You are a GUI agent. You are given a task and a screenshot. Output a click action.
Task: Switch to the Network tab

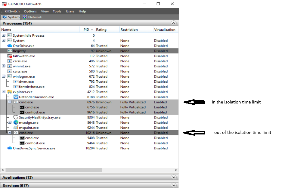[32, 17]
